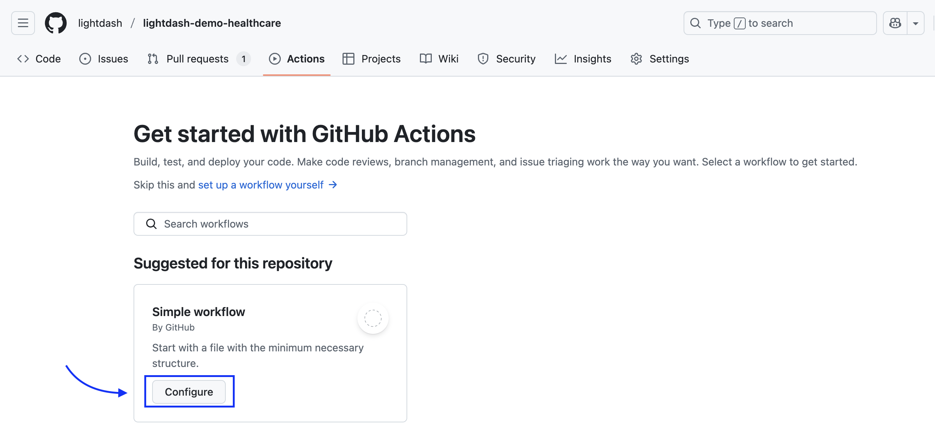Viewport: 935px width, 438px height.
Task: Select the Code tab icon
Action: 23,58
